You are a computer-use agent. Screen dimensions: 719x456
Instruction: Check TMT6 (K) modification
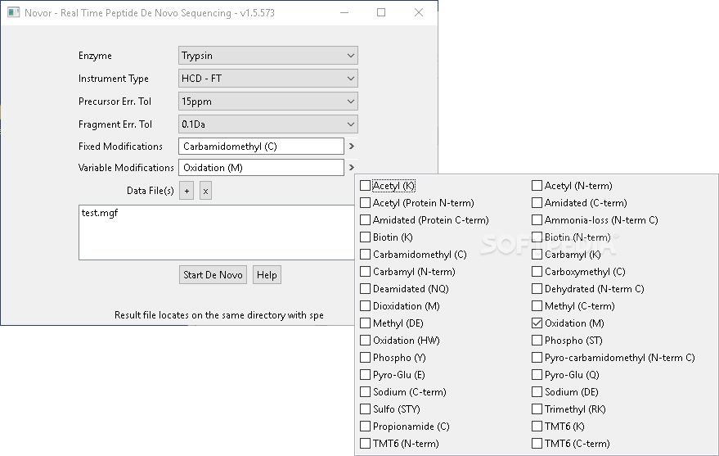coord(537,427)
